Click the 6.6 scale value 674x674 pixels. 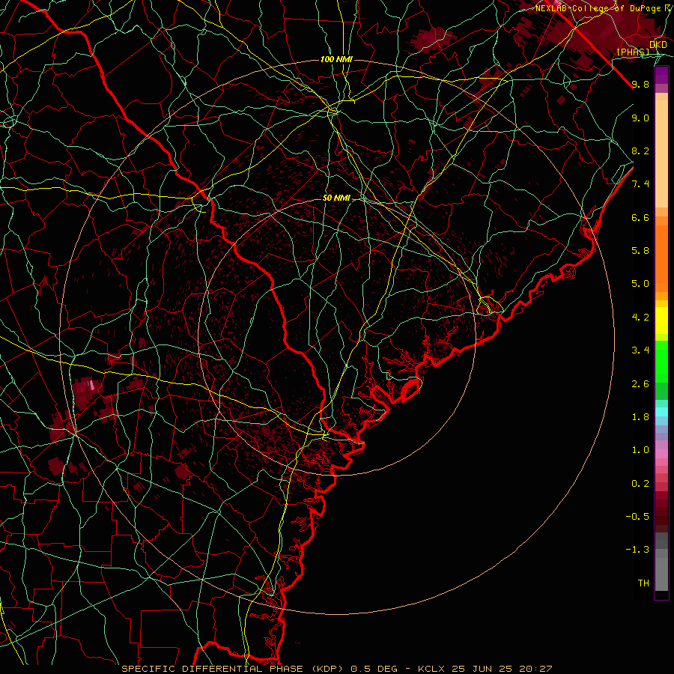tap(640, 217)
